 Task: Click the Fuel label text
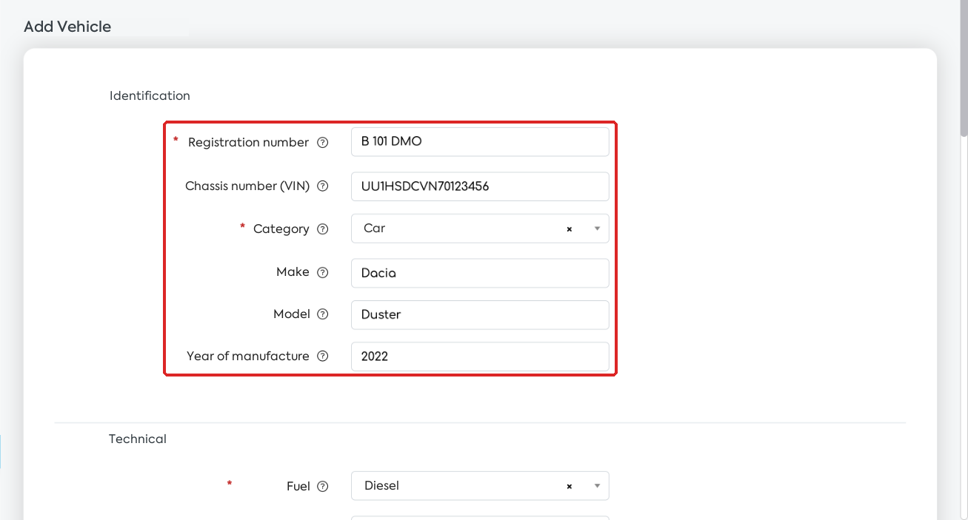[298, 487]
